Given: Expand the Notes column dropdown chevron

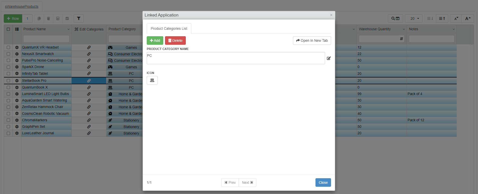Looking at the screenshot, I should tap(453, 29).
